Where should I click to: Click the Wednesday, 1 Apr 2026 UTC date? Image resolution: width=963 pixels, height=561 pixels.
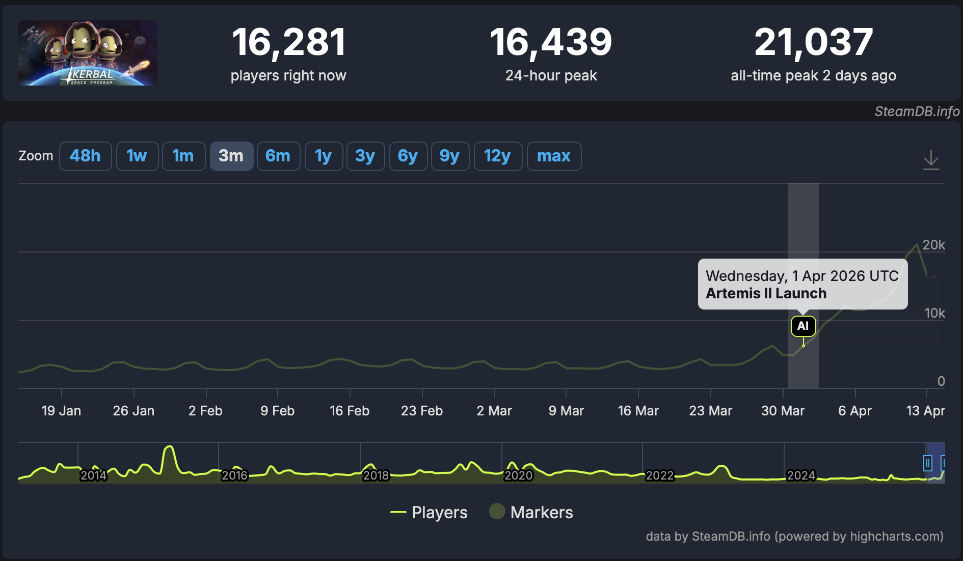pos(802,276)
